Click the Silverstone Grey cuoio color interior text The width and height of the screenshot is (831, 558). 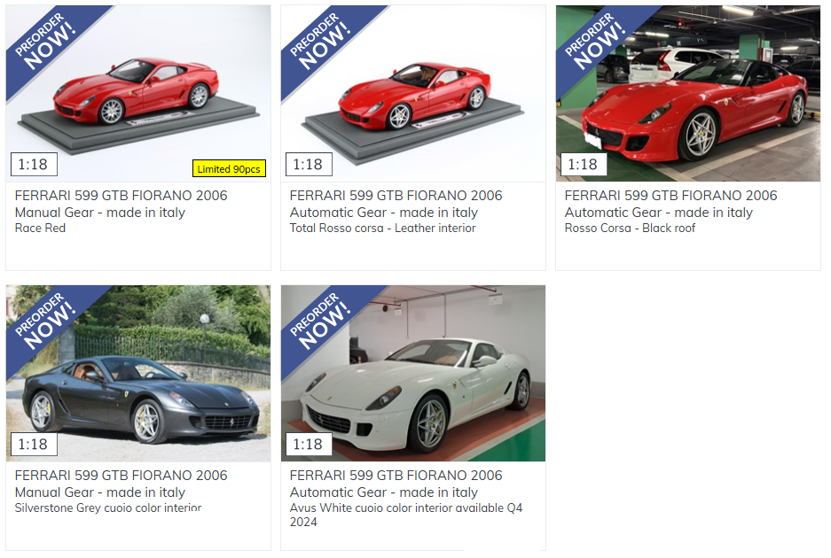(x=108, y=508)
